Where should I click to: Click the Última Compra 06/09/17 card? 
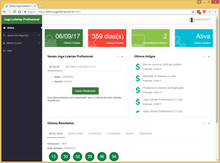[64, 38]
